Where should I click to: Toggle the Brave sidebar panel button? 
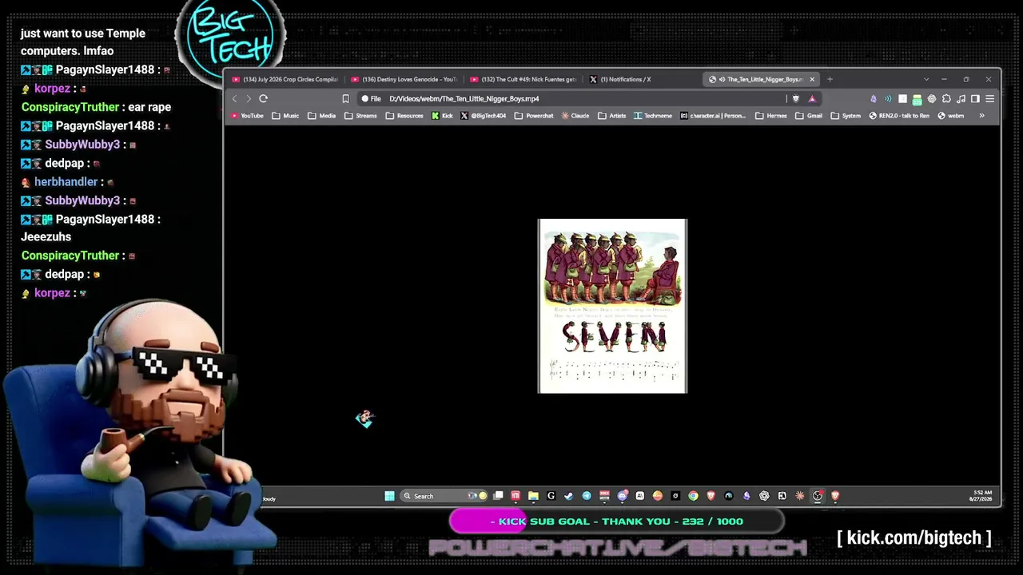pyautogui.click(x=975, y=99)
